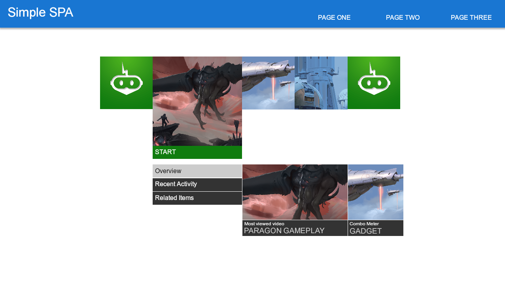The width and height of the screenshot is (505, 283).
Task: Go to PAGE TWO
Action: pyautogui.click(x=403, y=17)
